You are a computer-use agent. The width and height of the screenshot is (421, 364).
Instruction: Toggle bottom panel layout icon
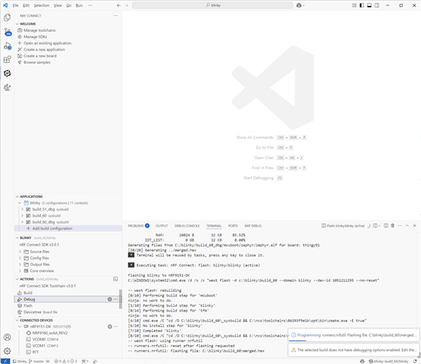pos(369,5)
